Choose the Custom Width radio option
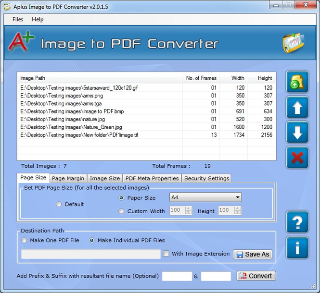 [121, 211]
